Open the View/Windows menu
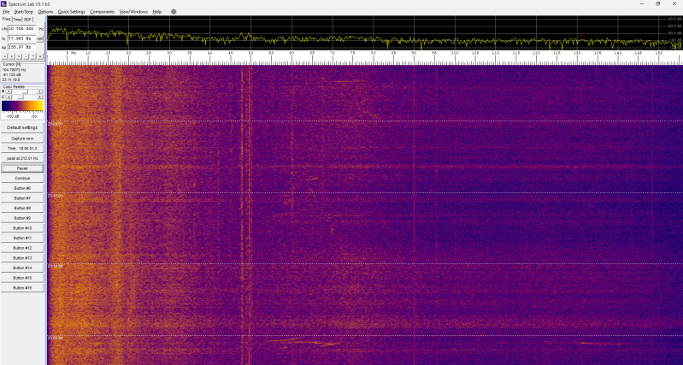Image resolution: width=683 pixels, height=365 pixels. click(x=133, y=12)
